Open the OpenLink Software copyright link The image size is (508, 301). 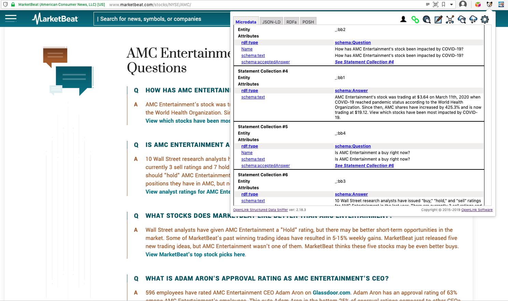click(477, 210)
